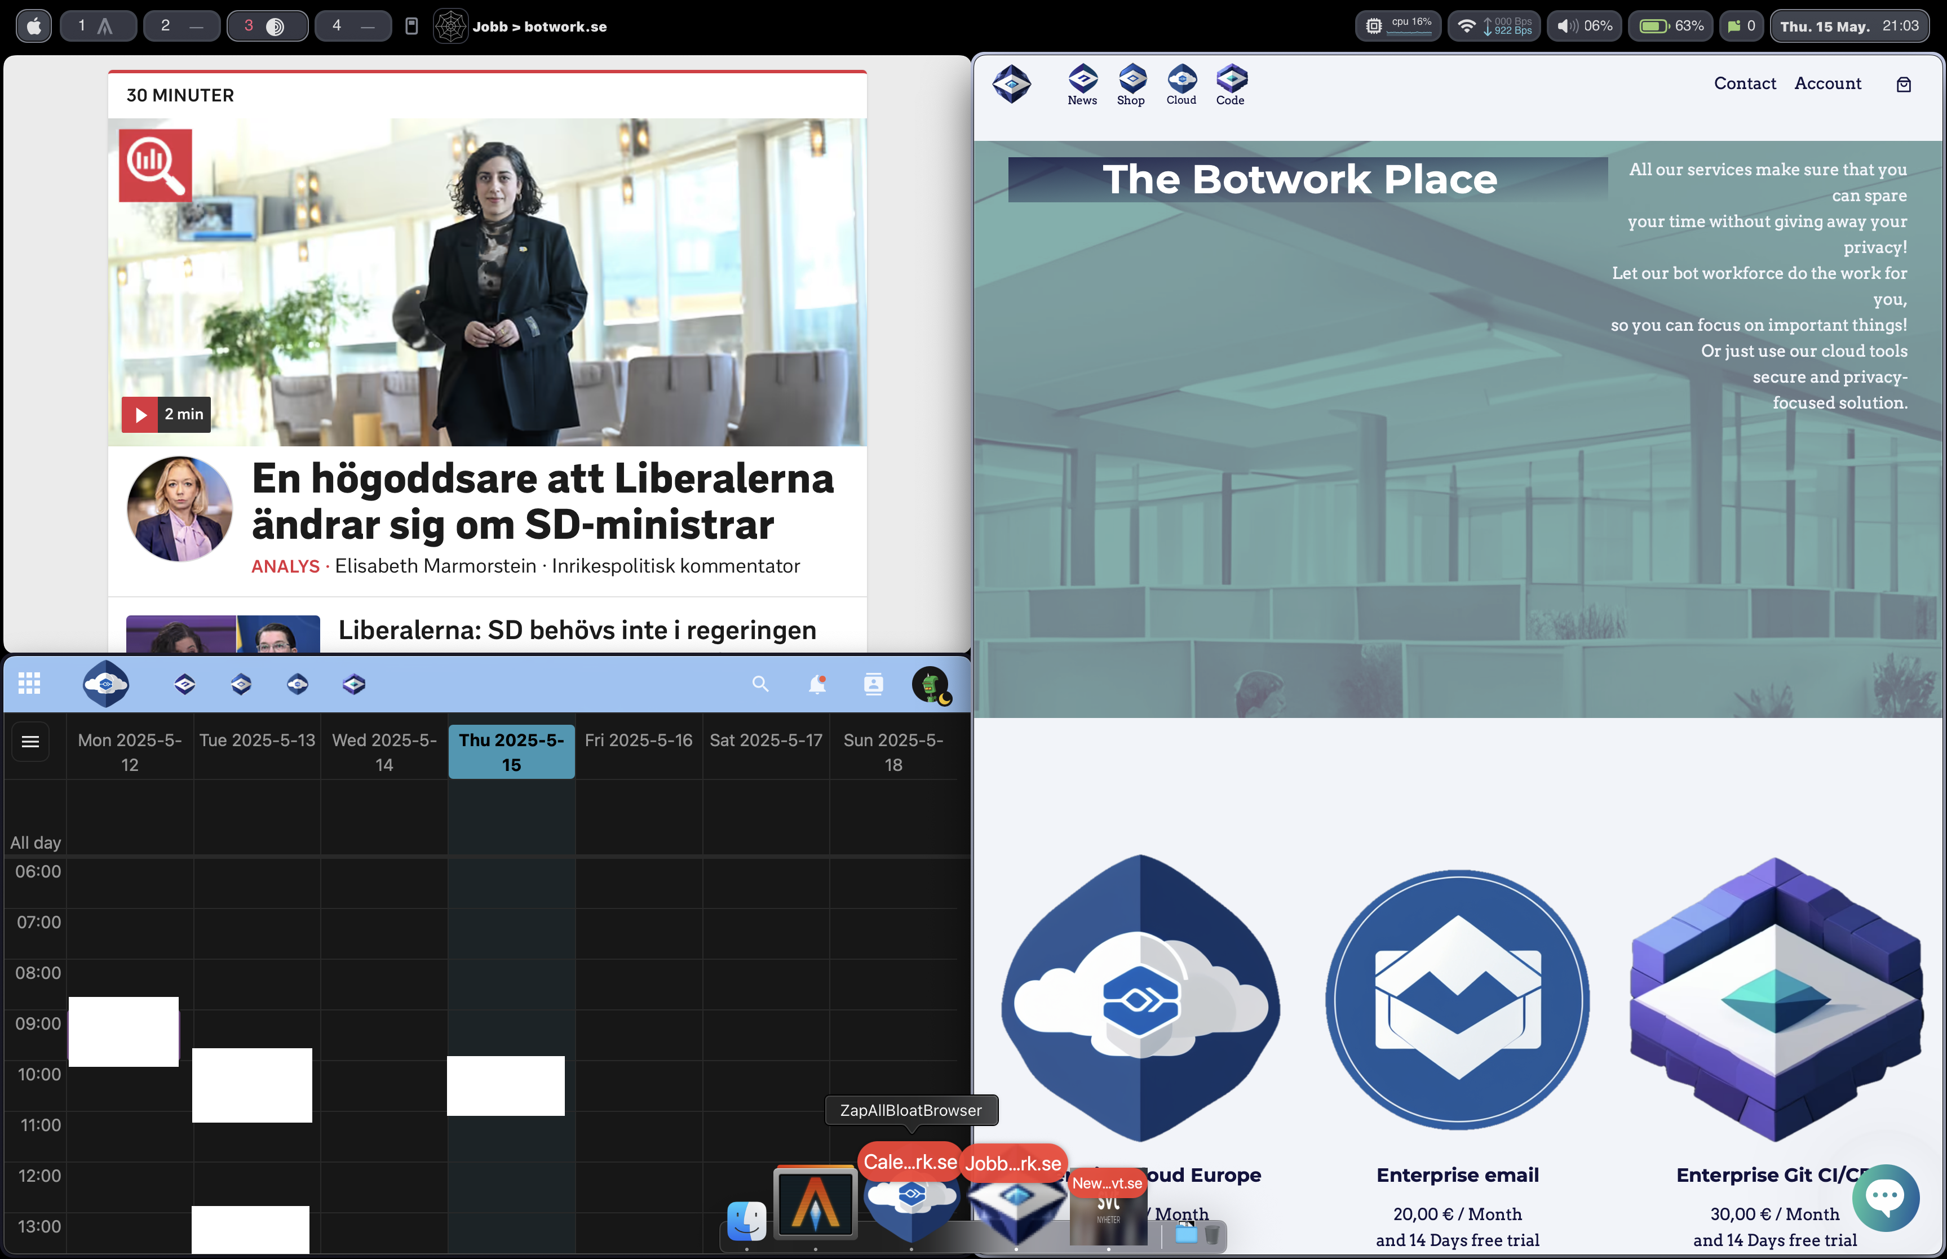1947x1259 pixels.
Task: Select the Mon 2025-5-12 column header
Action: click(x=130, y=752)
